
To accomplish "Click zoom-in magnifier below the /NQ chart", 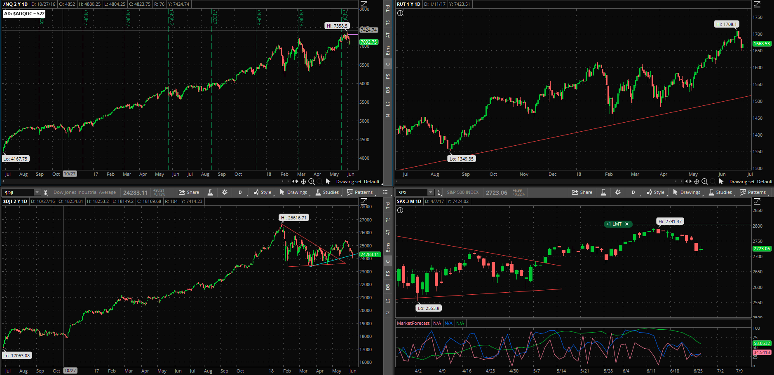I will click(x=312, y=182).
